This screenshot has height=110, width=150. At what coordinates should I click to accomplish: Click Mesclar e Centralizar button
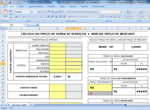[79, 17]
